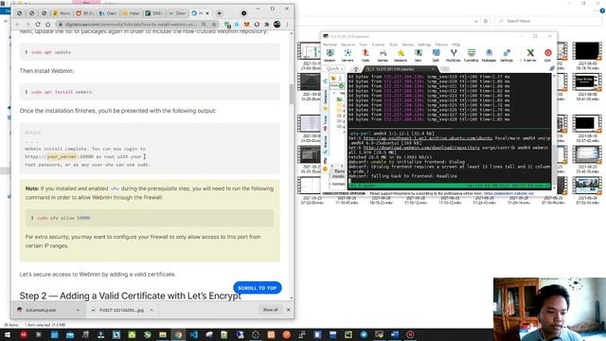
Task: Click the red Exit icon in MobaXterm
Action: 547,55
